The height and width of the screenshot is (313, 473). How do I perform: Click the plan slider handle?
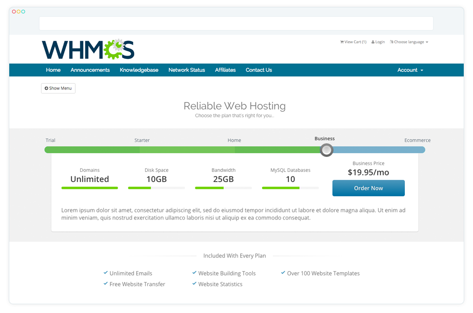326,150
